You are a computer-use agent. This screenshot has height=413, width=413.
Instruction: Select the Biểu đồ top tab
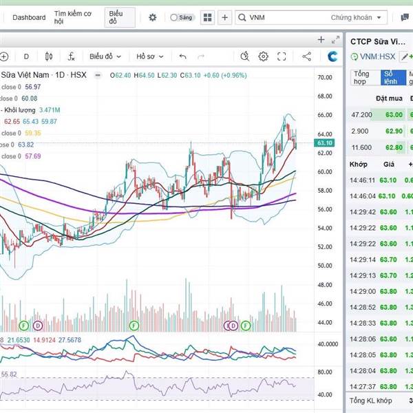point(120,17)
